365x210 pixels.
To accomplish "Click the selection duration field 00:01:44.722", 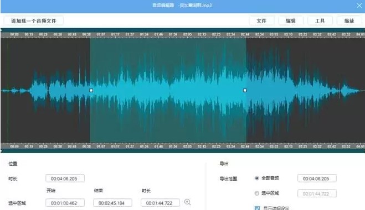I will [160, 203].
